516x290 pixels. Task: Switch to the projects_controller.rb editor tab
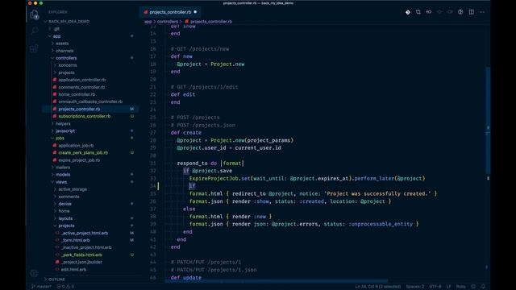(x=170, y=12)
